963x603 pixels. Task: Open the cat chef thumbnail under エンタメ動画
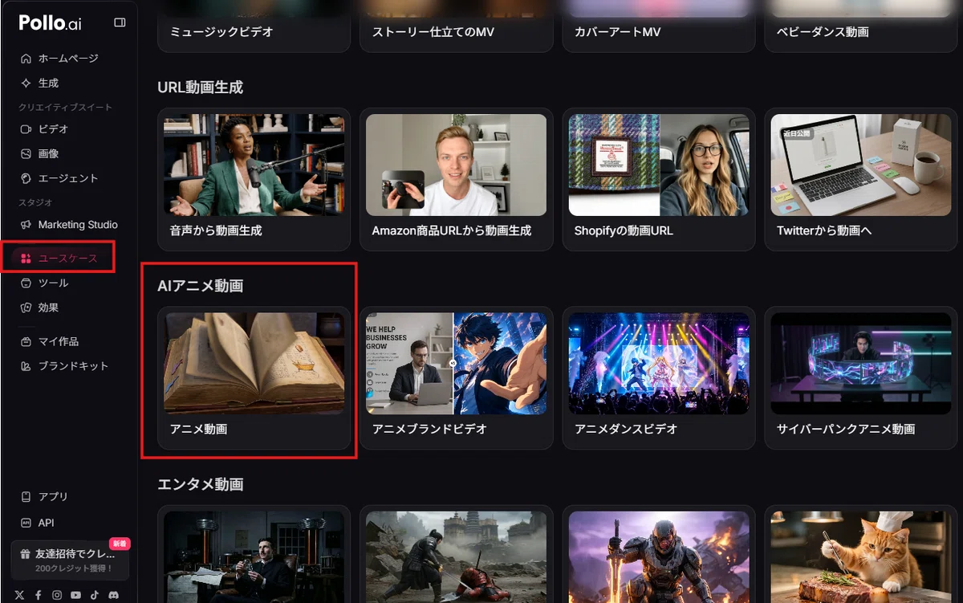pyautogui.click(x=860, y=557)
